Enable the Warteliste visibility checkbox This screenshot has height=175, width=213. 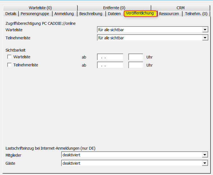click(10, 57)
